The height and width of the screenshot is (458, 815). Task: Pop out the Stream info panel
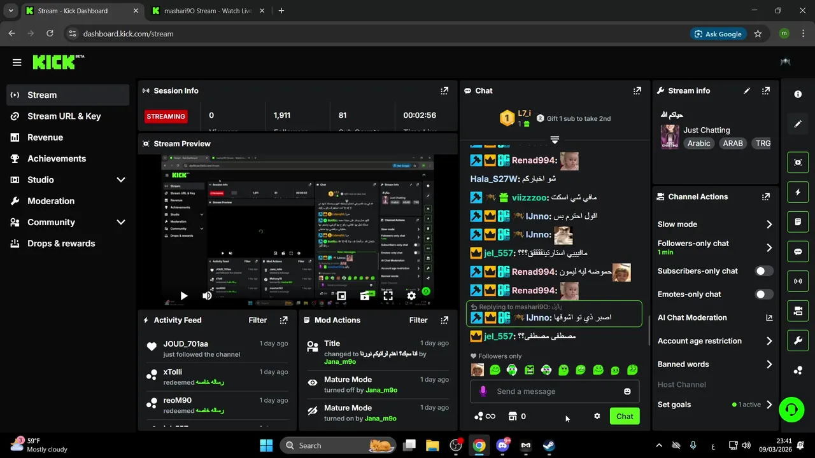pyautogui.click(x=766, y=91)
